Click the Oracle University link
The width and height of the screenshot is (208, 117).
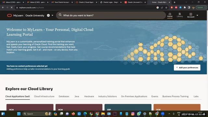pyautogui.click(x=35, y=16)
